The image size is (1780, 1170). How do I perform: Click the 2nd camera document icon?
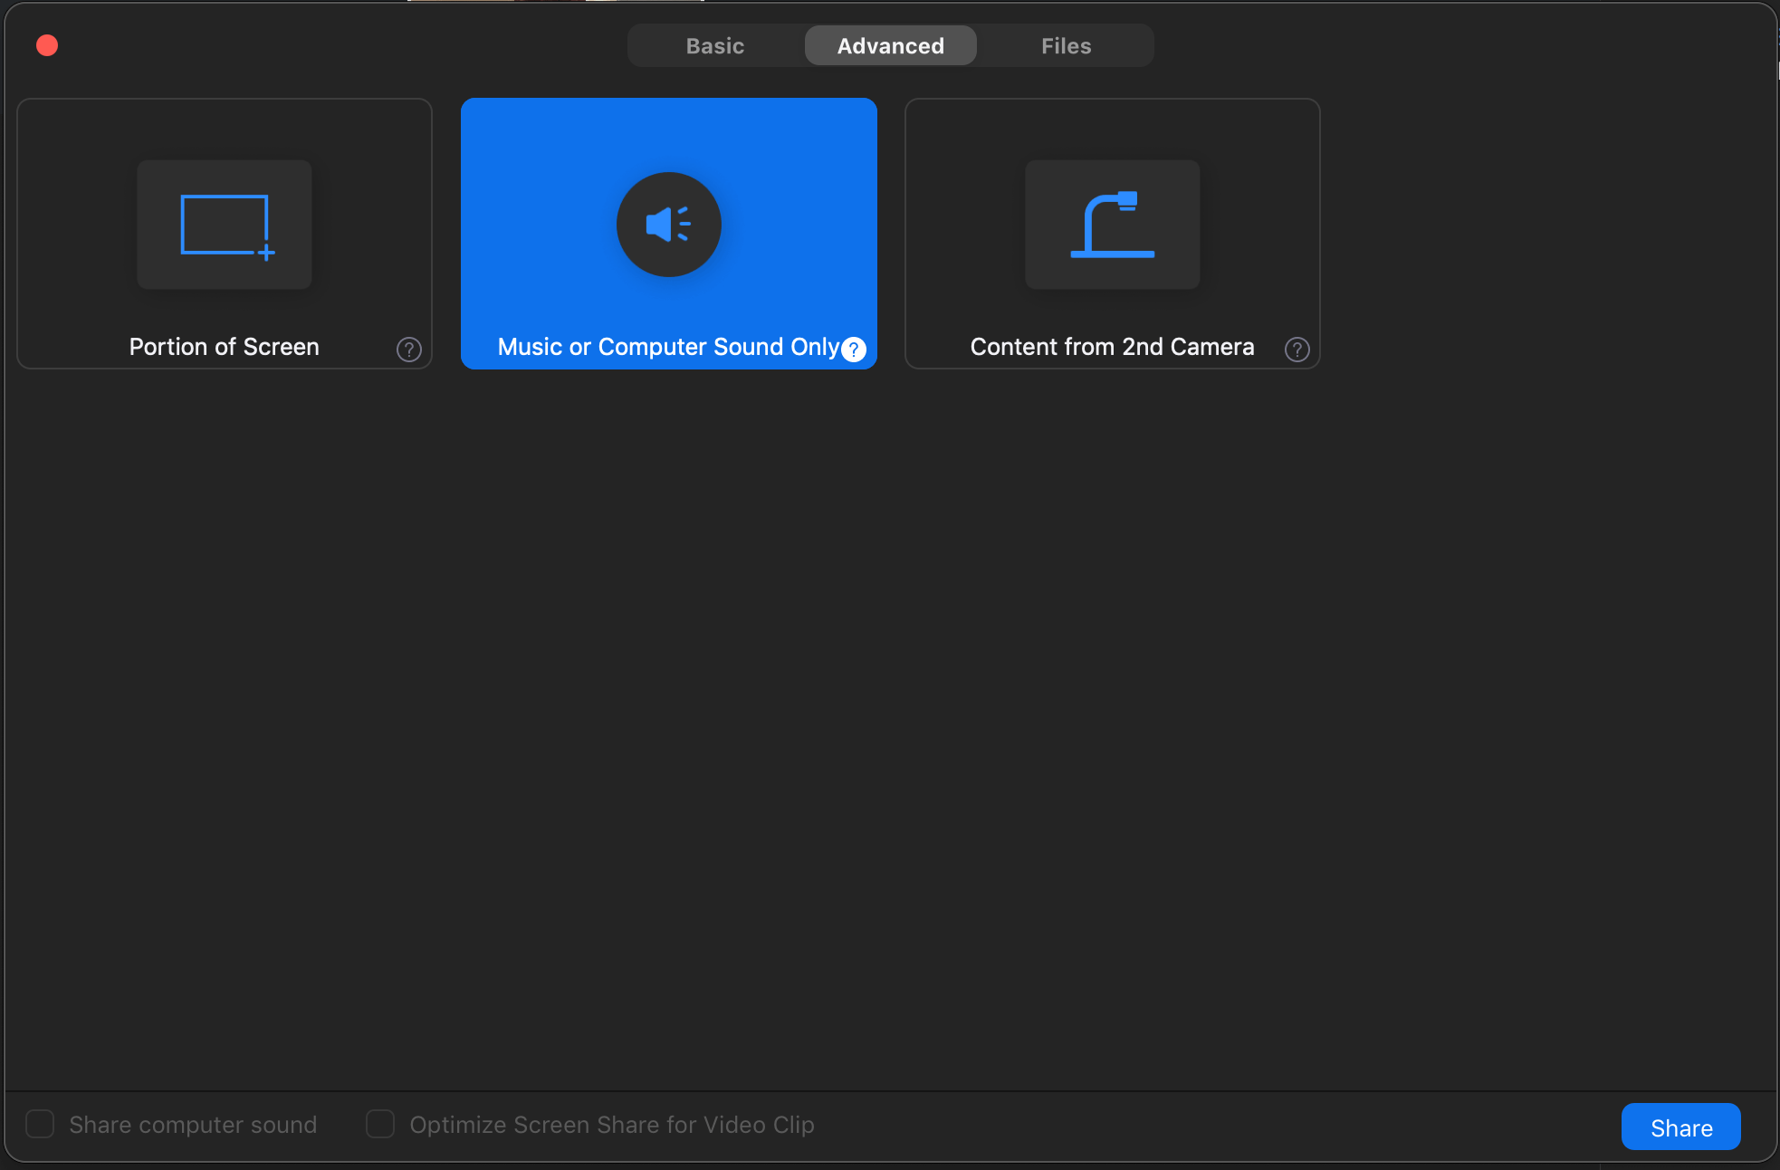click(x=1112, y=225)
